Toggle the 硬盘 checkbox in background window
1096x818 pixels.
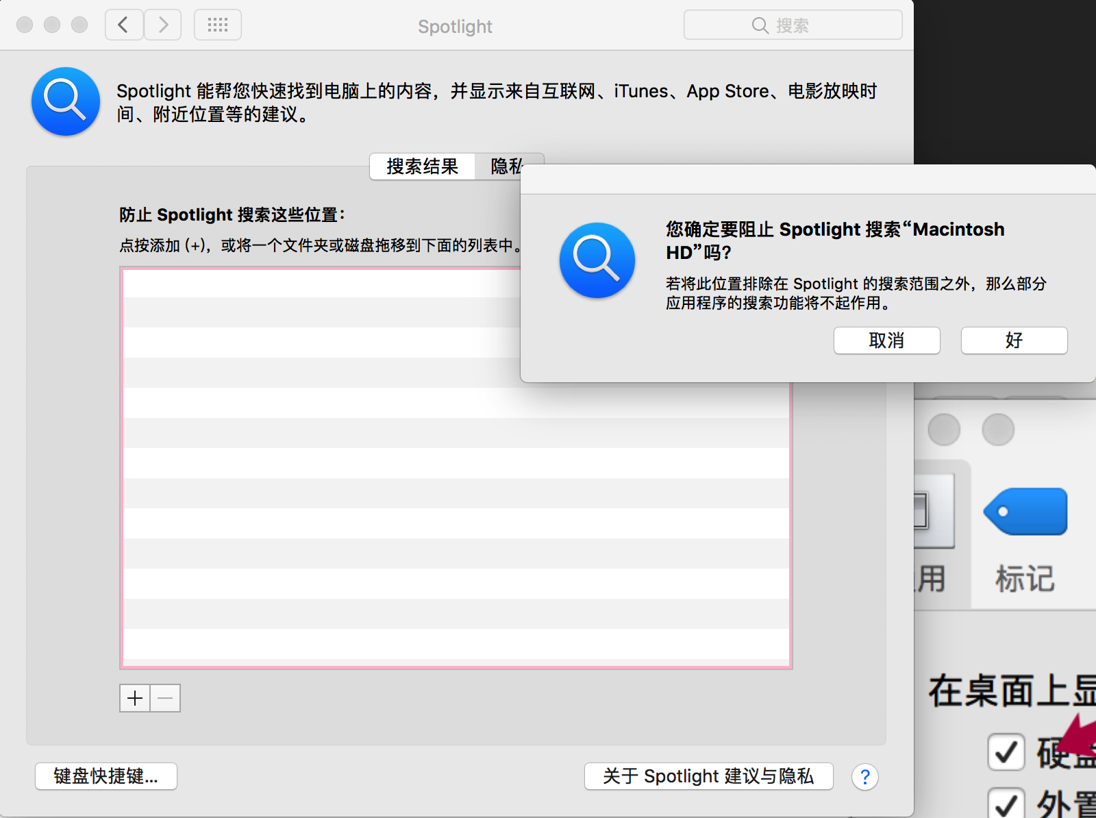[x=1006, y=752]
